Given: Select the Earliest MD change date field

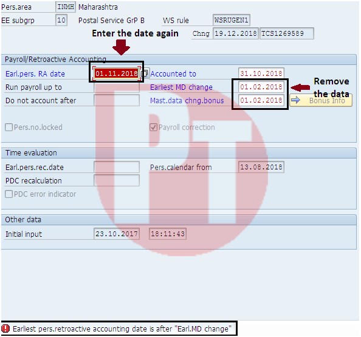Looking at the screenshot, I should 261,87.
